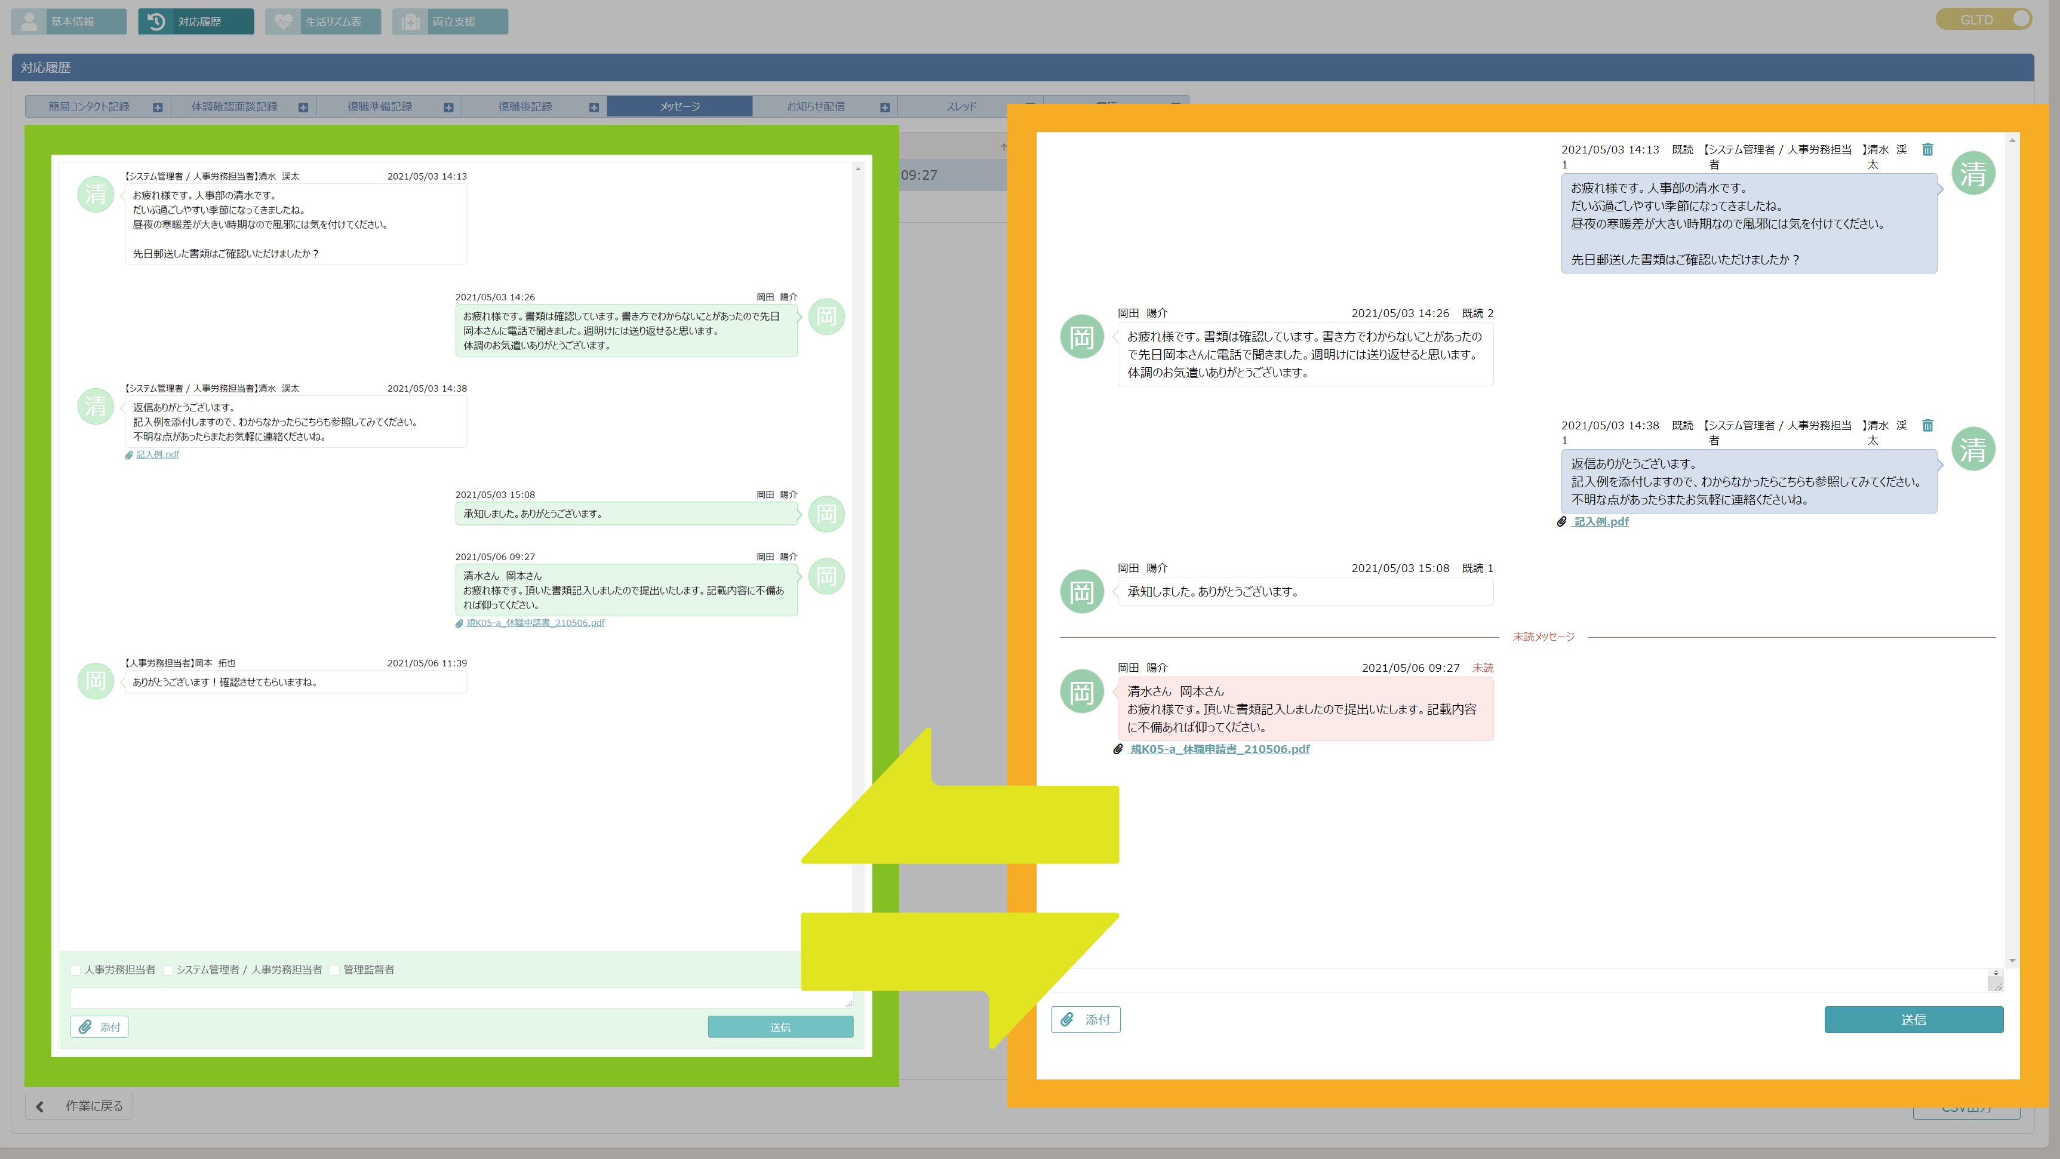The height and width of the screenshot is (1159, 2060).
Task: Click 岡 avatar of 14:26 message in orange-framed panel
Action: pyautogui.click(x=1082, y=337)
